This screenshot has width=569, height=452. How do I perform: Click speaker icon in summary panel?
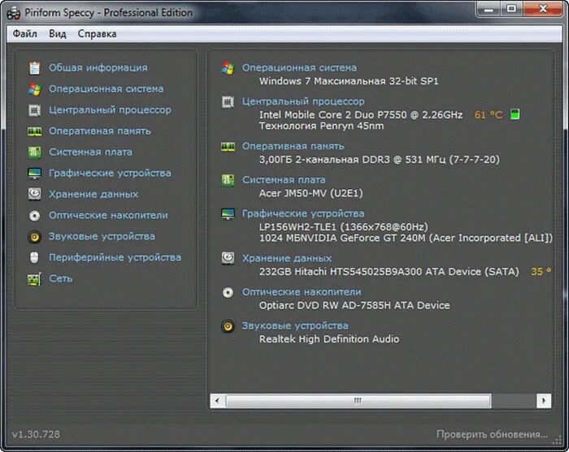coord(228,326)
